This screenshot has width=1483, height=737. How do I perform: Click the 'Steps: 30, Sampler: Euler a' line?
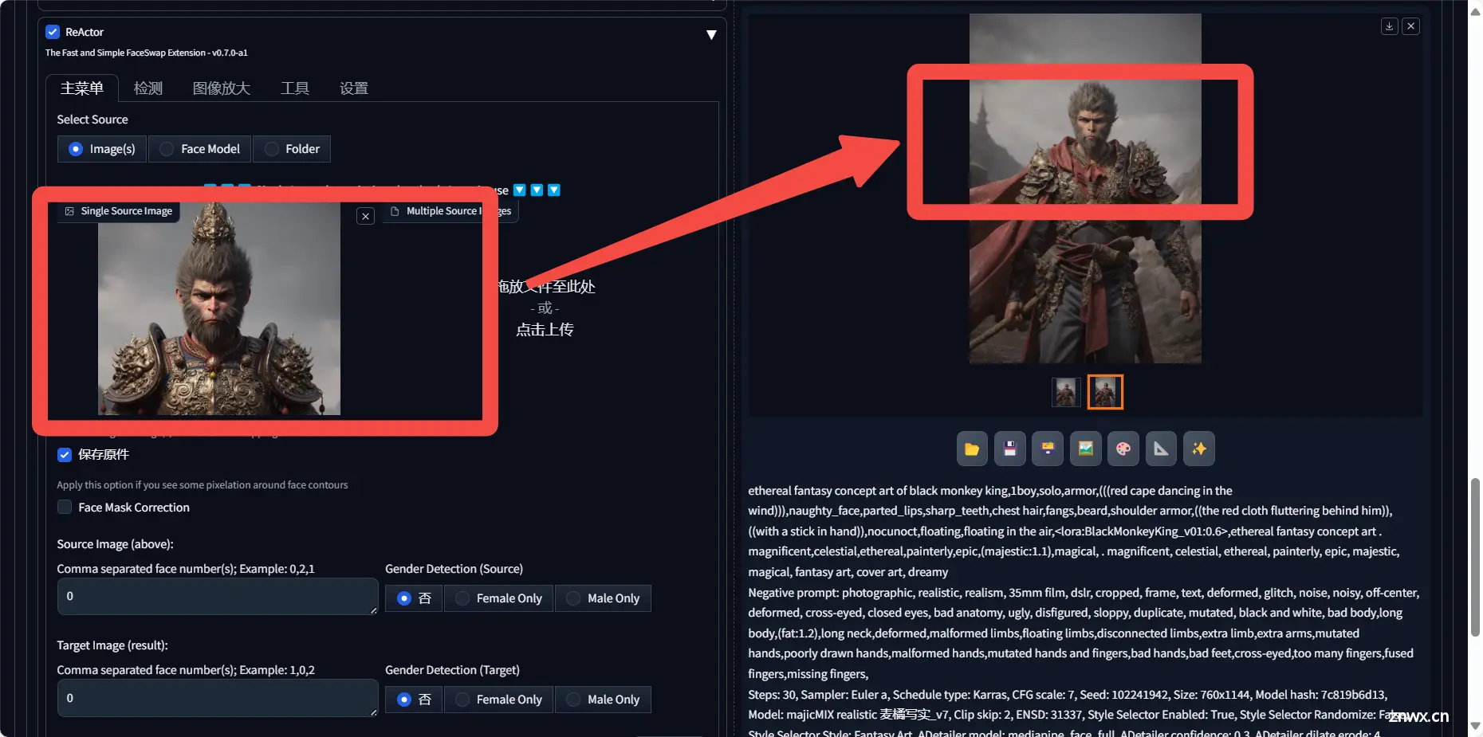[x=1068, y=695]
